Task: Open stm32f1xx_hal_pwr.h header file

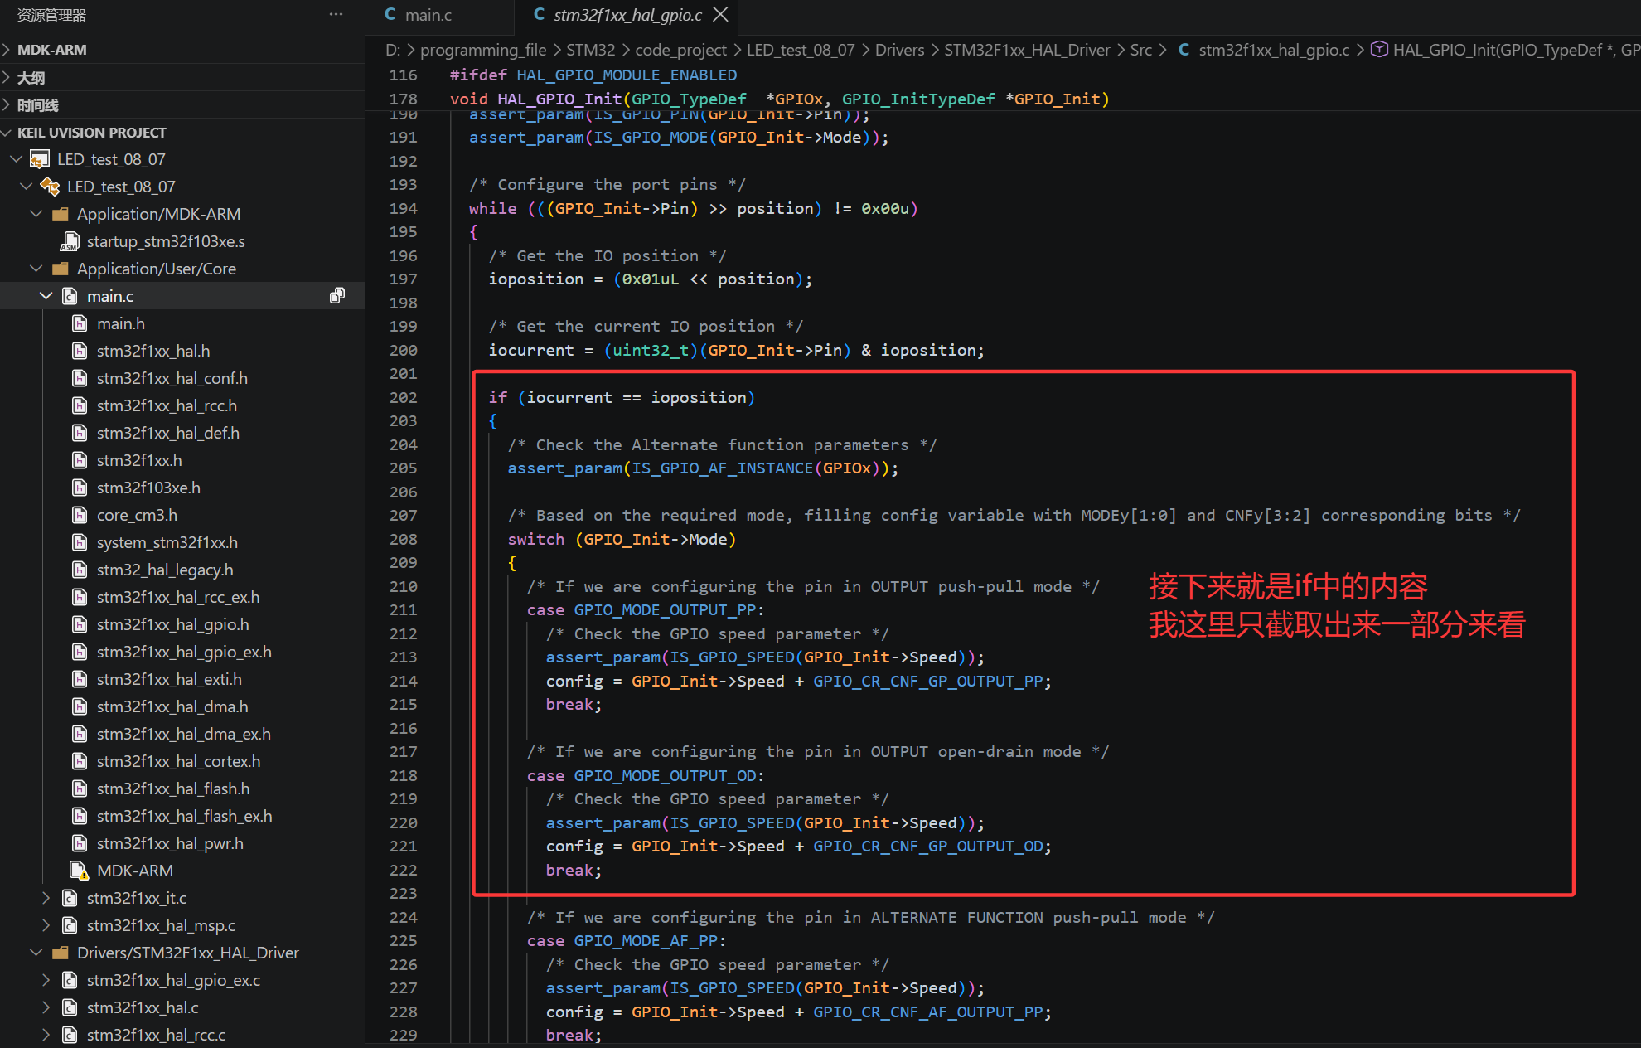Action: [x=170, y=842]
